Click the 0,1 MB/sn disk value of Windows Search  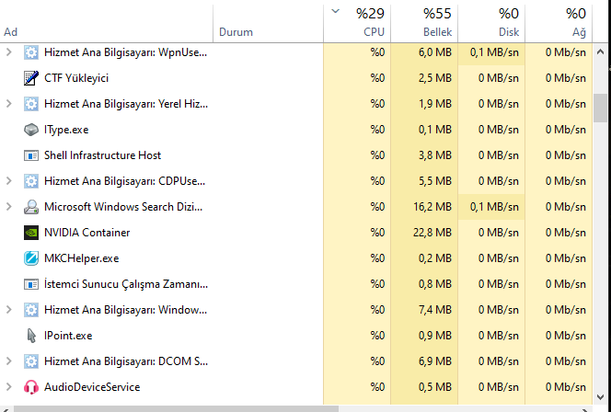point(494,207)
